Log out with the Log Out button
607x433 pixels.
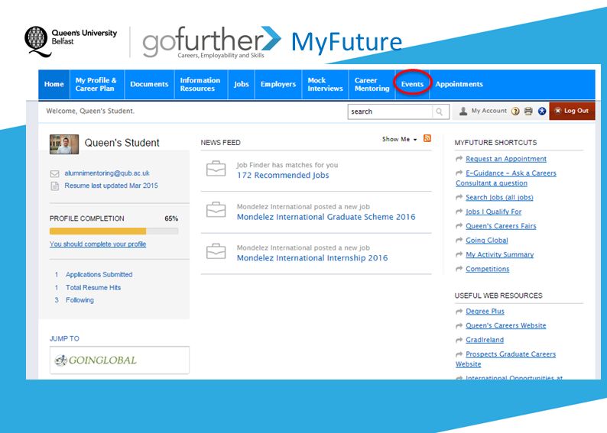pyautogui.click(x=572, y=111)
